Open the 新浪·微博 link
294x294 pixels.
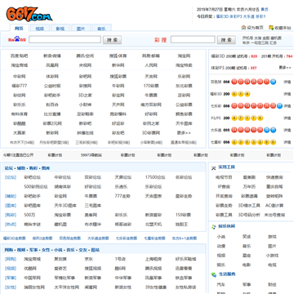pos(52,56)
